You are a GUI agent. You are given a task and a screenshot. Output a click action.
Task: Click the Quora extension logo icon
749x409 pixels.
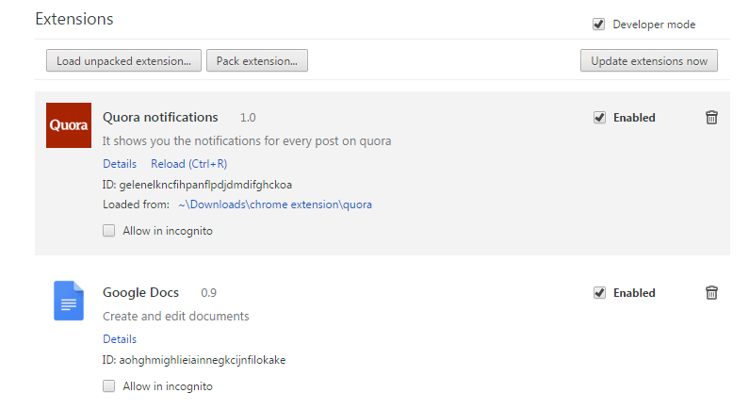tap(68, 125)
